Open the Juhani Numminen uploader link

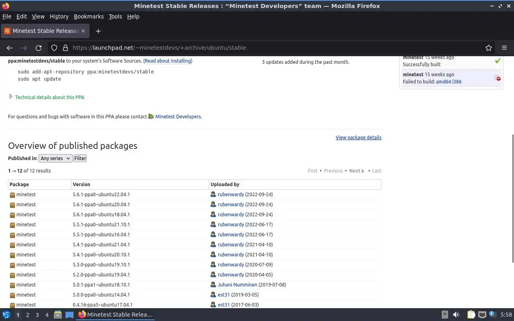tap(237, 285)
